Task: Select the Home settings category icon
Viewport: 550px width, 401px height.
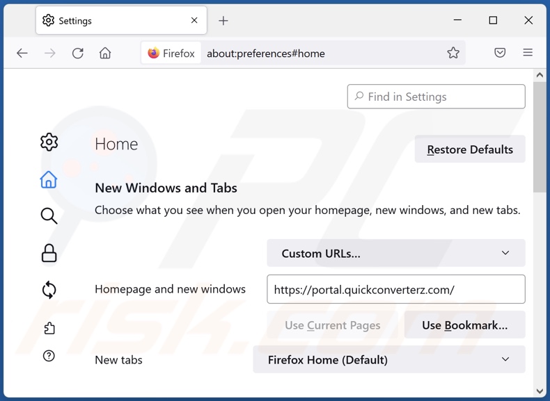Action: pos(49,180)
